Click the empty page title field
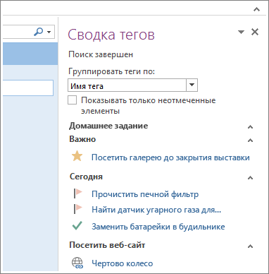Image resolution: width=269 pixels, height=274 pixels. (28, 88)
